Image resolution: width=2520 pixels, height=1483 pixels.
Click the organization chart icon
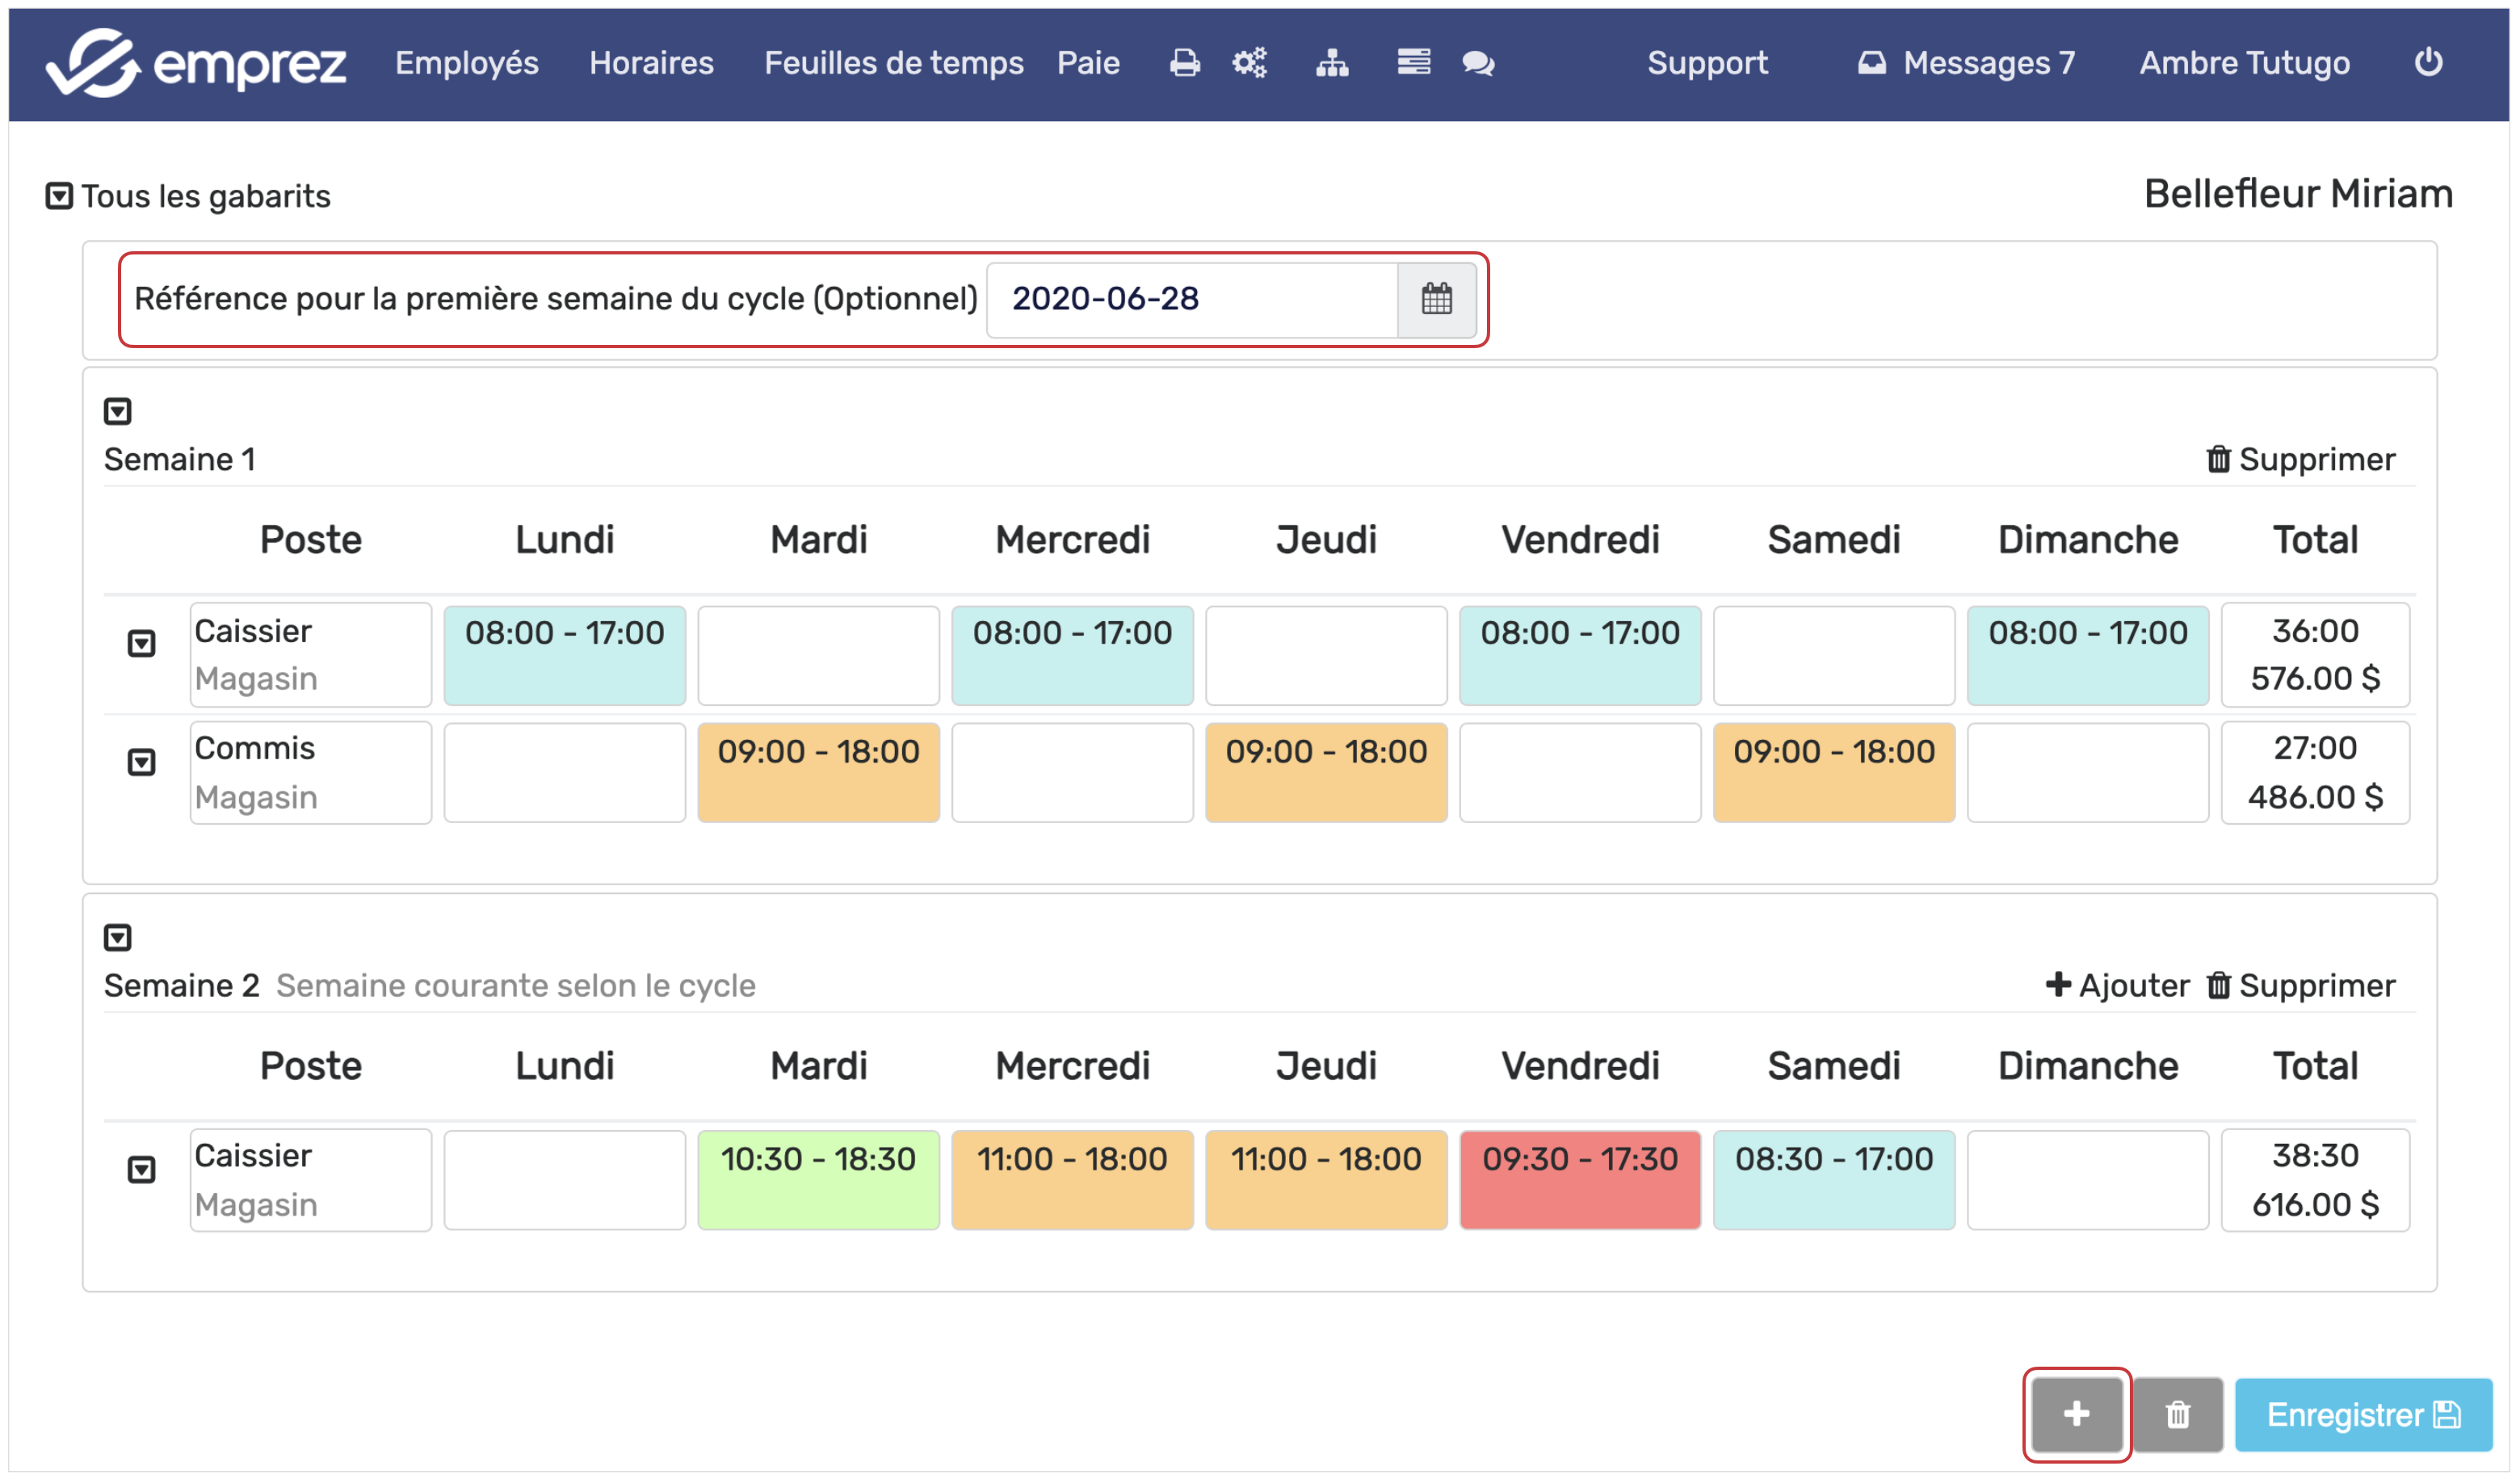[1332, 63]
